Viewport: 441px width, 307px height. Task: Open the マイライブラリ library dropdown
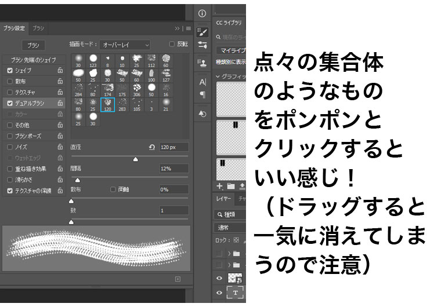[231, 50]
